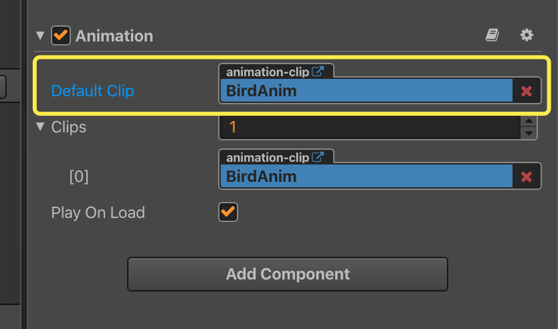Select the Default Clip BirdAnim field
Viewport: 558px width, 329px height.
(x=366, y=91)
